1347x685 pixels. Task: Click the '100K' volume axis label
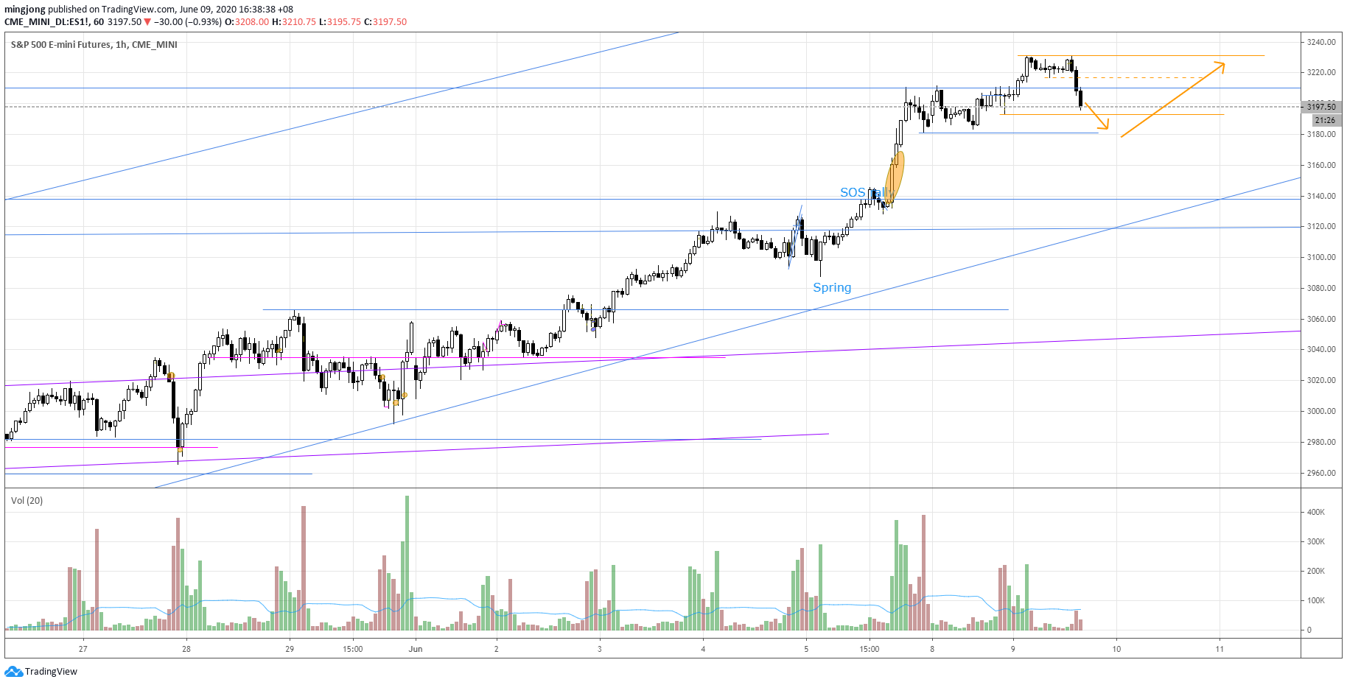pos(1316,601)
